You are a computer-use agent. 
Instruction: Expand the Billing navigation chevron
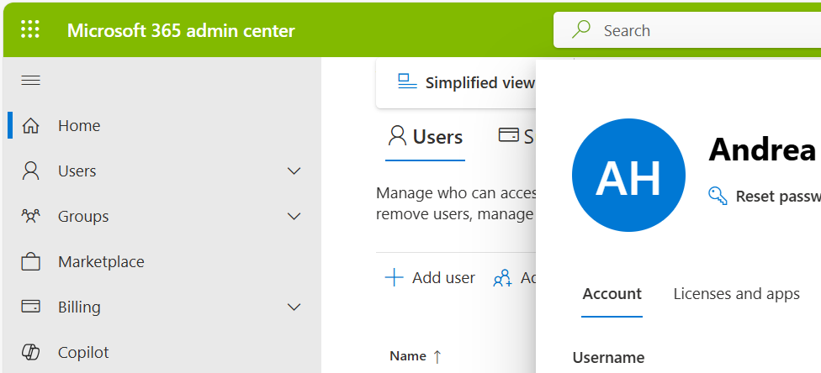pos(294,307)
